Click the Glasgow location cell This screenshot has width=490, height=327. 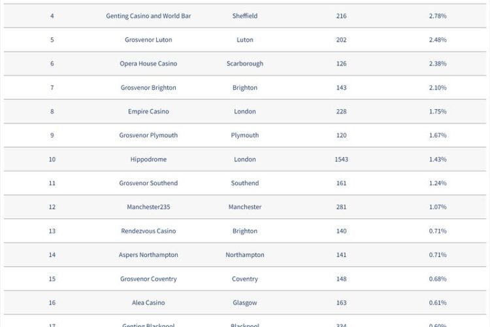click(245, 303)
